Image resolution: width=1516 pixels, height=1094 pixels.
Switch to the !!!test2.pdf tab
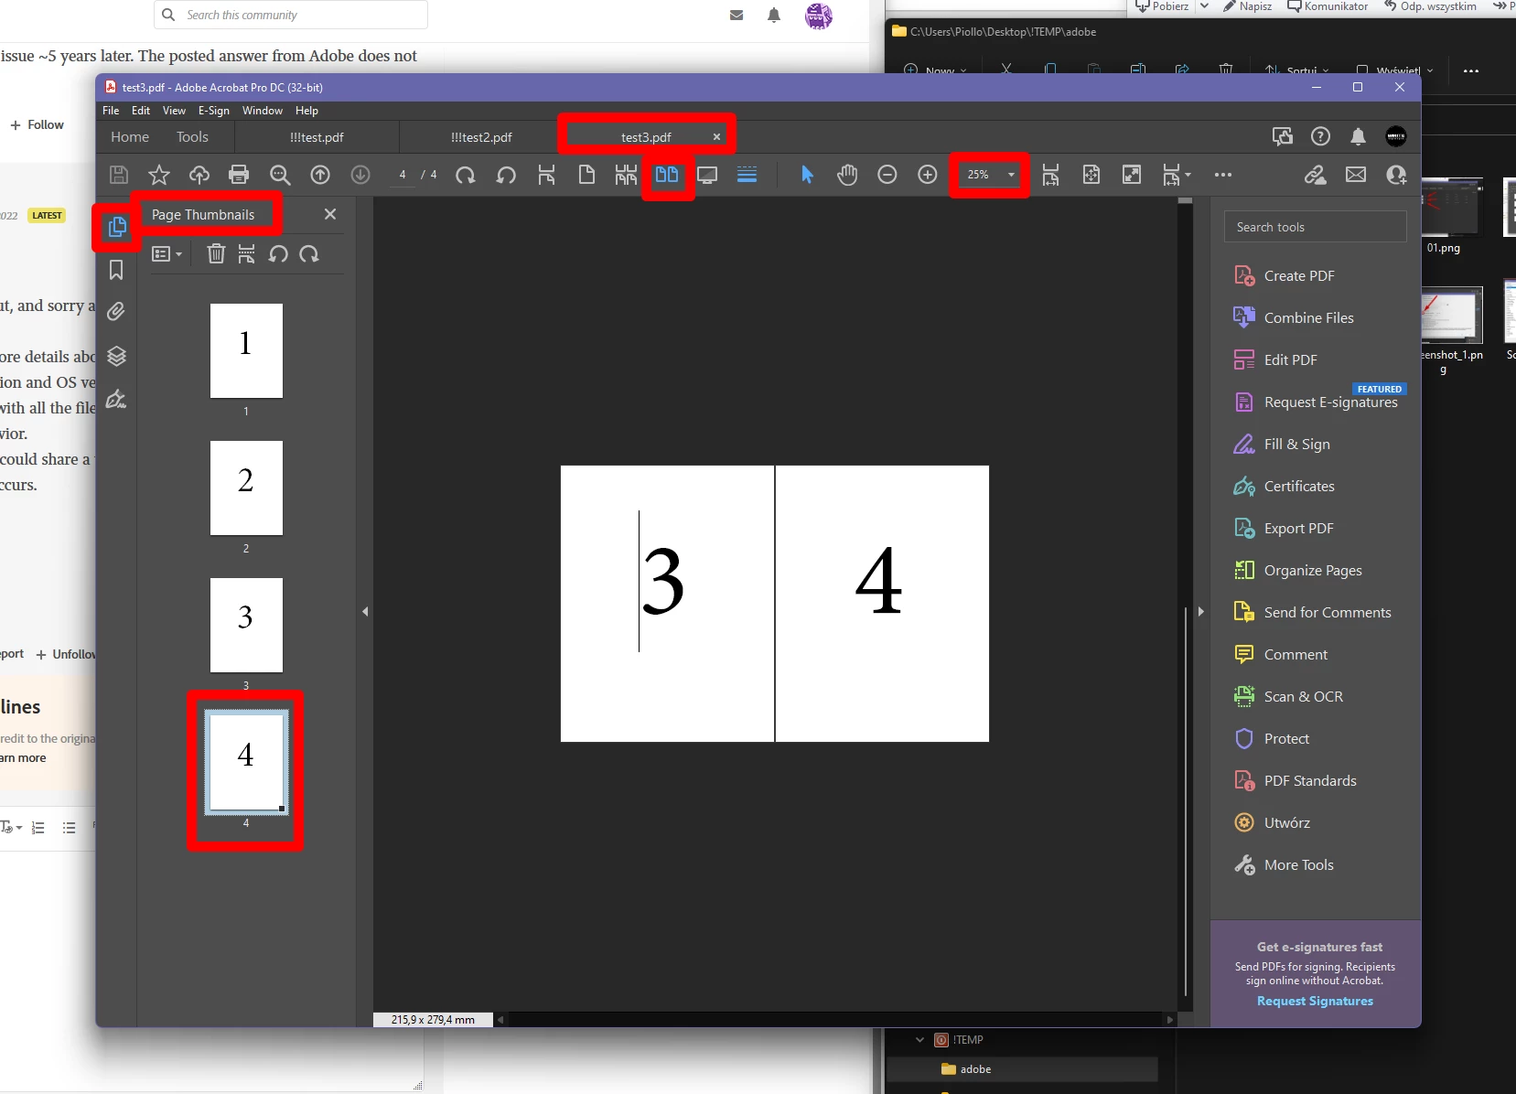pos(481,137)
